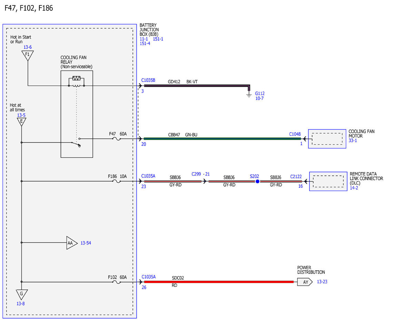Open the S202 splice link

point(255,176)
